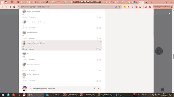
Task: Go forward in the browser
Action: 6,7
